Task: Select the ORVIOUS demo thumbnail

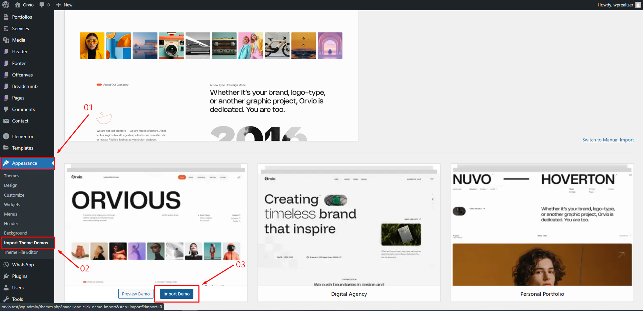Action: point(156,225)
